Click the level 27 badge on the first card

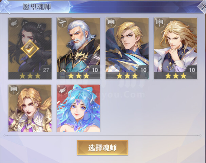point(45,70)
